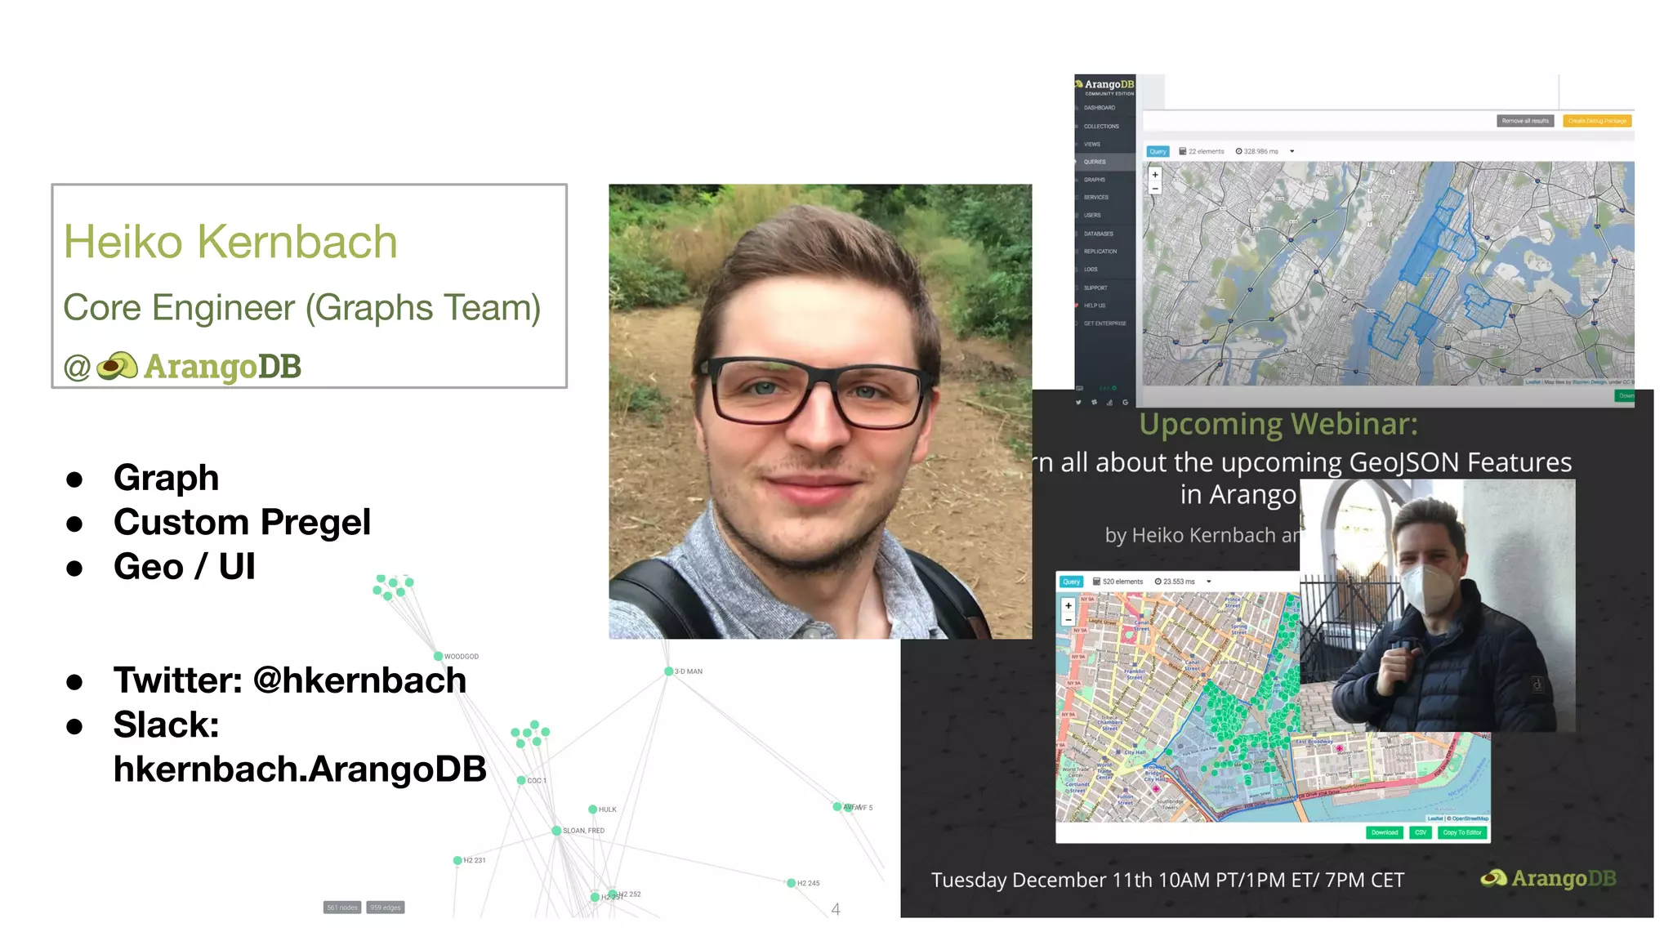
Task: Open USERS in the ArangoDB sidebar
Action: pos(1092,216)
